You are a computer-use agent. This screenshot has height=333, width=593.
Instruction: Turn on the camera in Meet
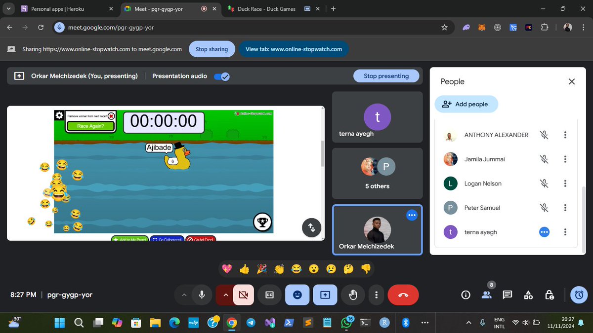(x=243, y=295)
